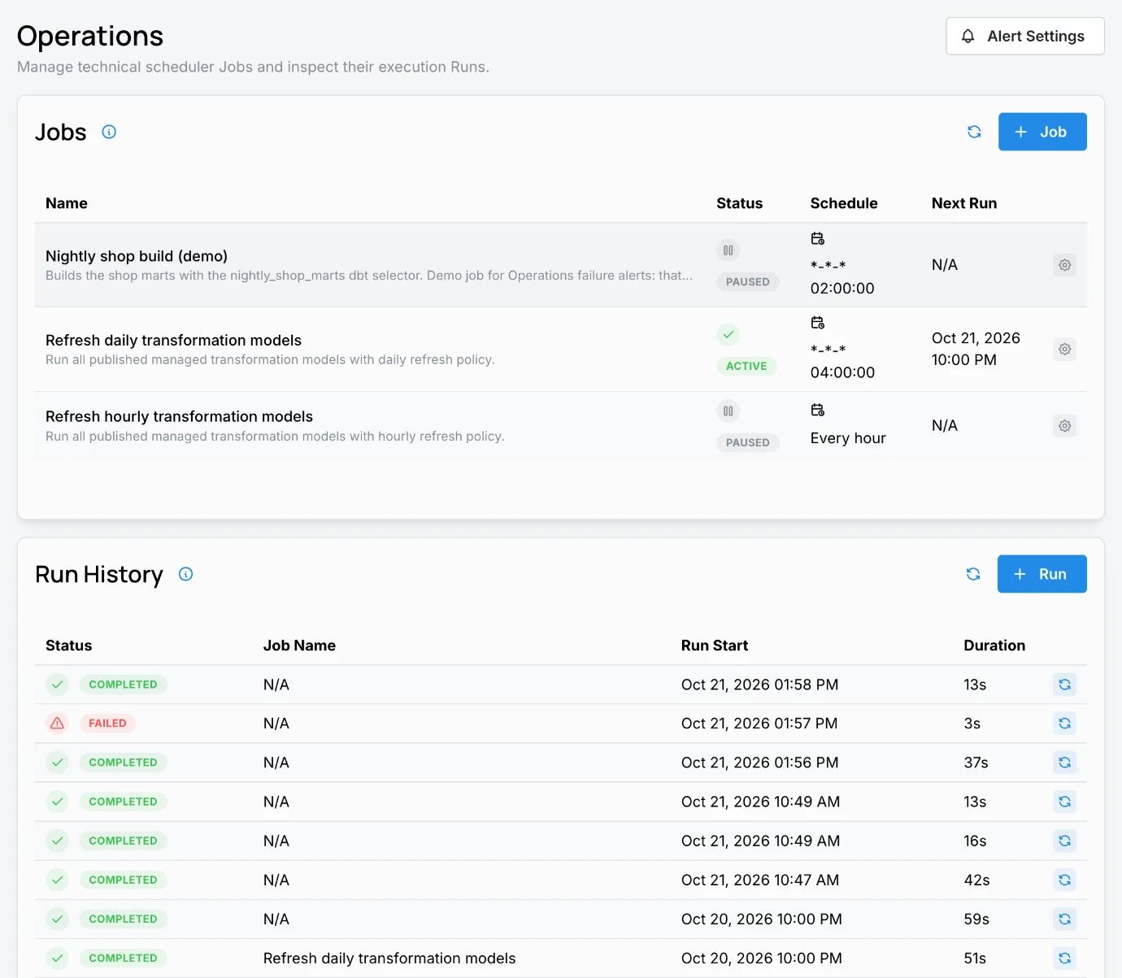1122x978 pixels.
Task: Click pause icon of hourly refresh job
Action: [728, 411]
